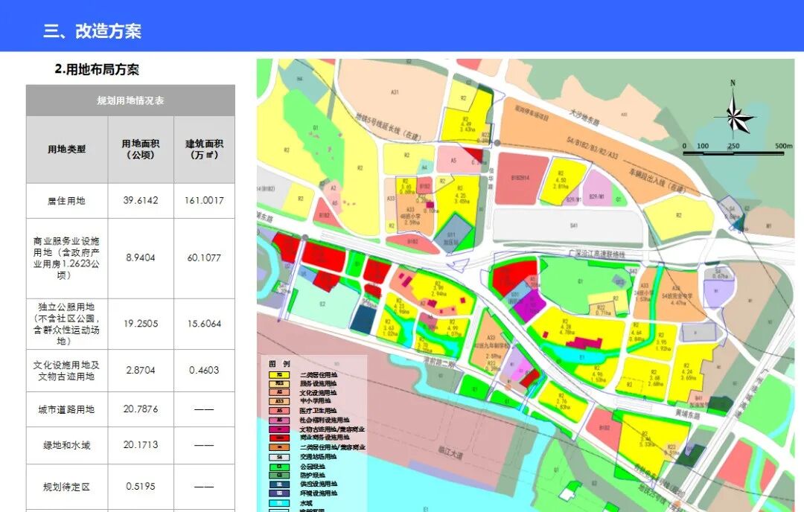Click the yellow 二类居住用地 legend swatch
The height and width of the screenshot is (512, 804).
point(279,375)
